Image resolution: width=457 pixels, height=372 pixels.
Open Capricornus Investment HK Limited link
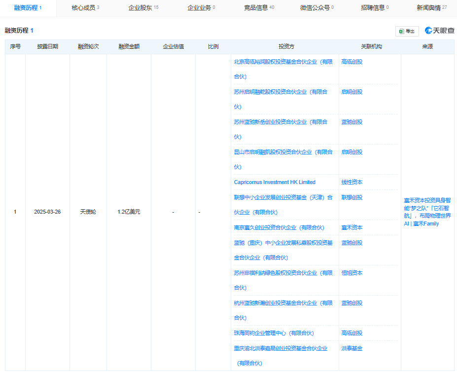pyautogui.click(x=275, y=182)
